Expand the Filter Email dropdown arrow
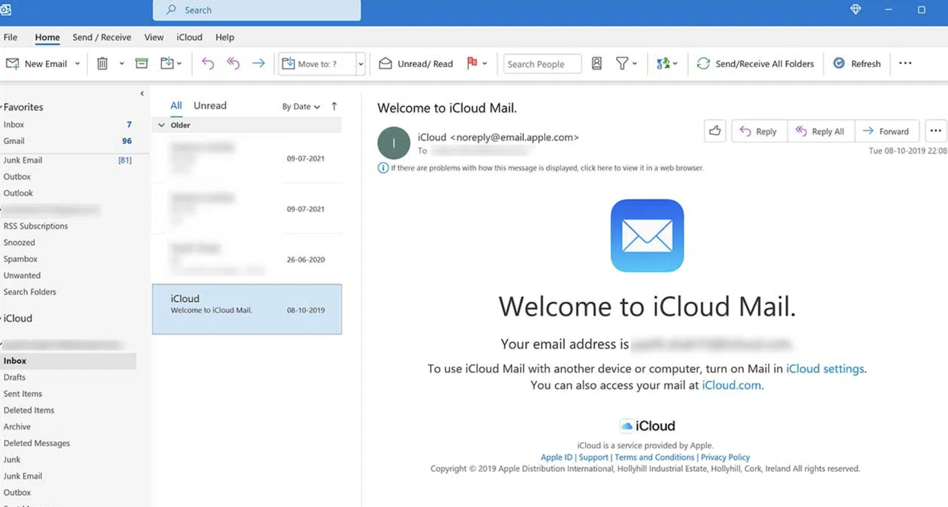The width and height of the screenshot is (948, 507). point(635,64)
